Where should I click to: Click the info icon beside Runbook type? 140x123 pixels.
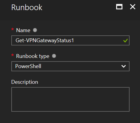click(54, 56)
